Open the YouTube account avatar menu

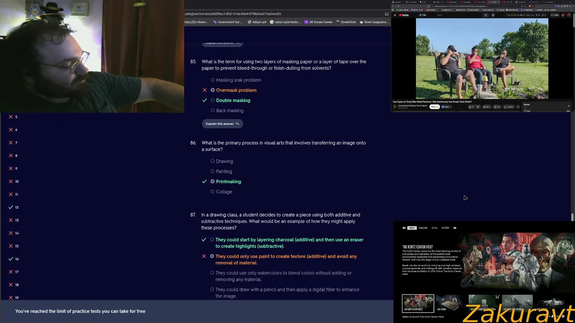570,15
